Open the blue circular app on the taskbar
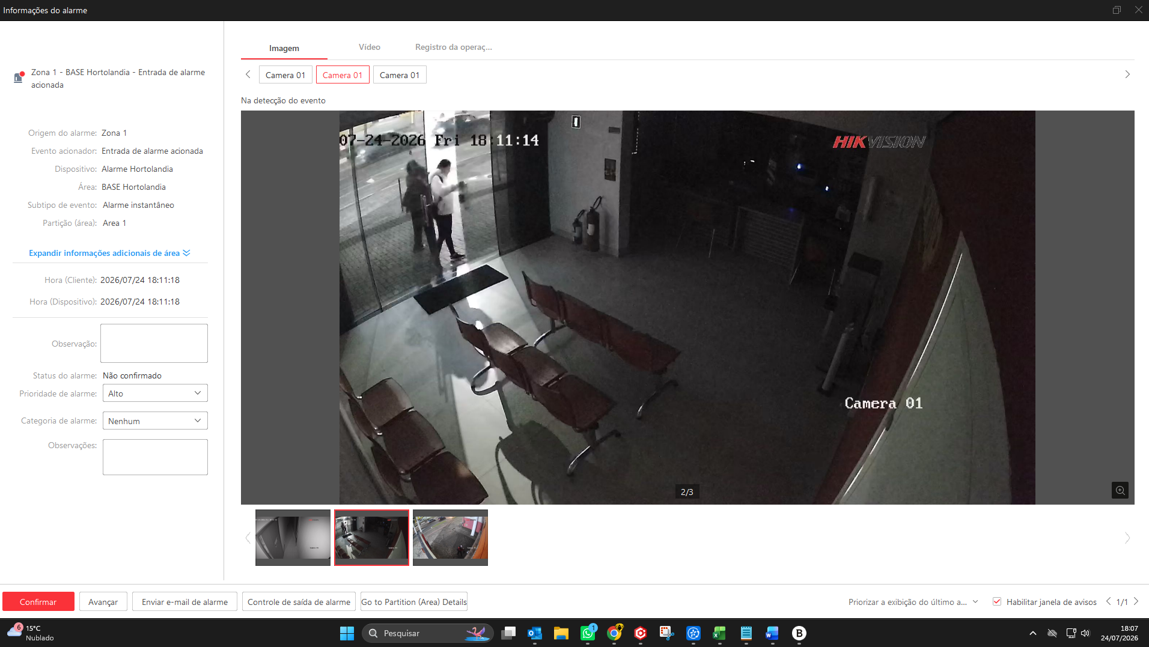Image resolution: width=1149 pixels, height=647 pixels. pyautogui.click(x=693, y=633)
